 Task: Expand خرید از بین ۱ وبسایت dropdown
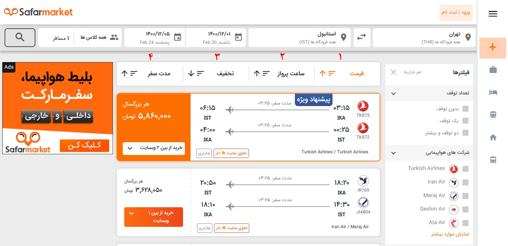[x=154, y=217]
